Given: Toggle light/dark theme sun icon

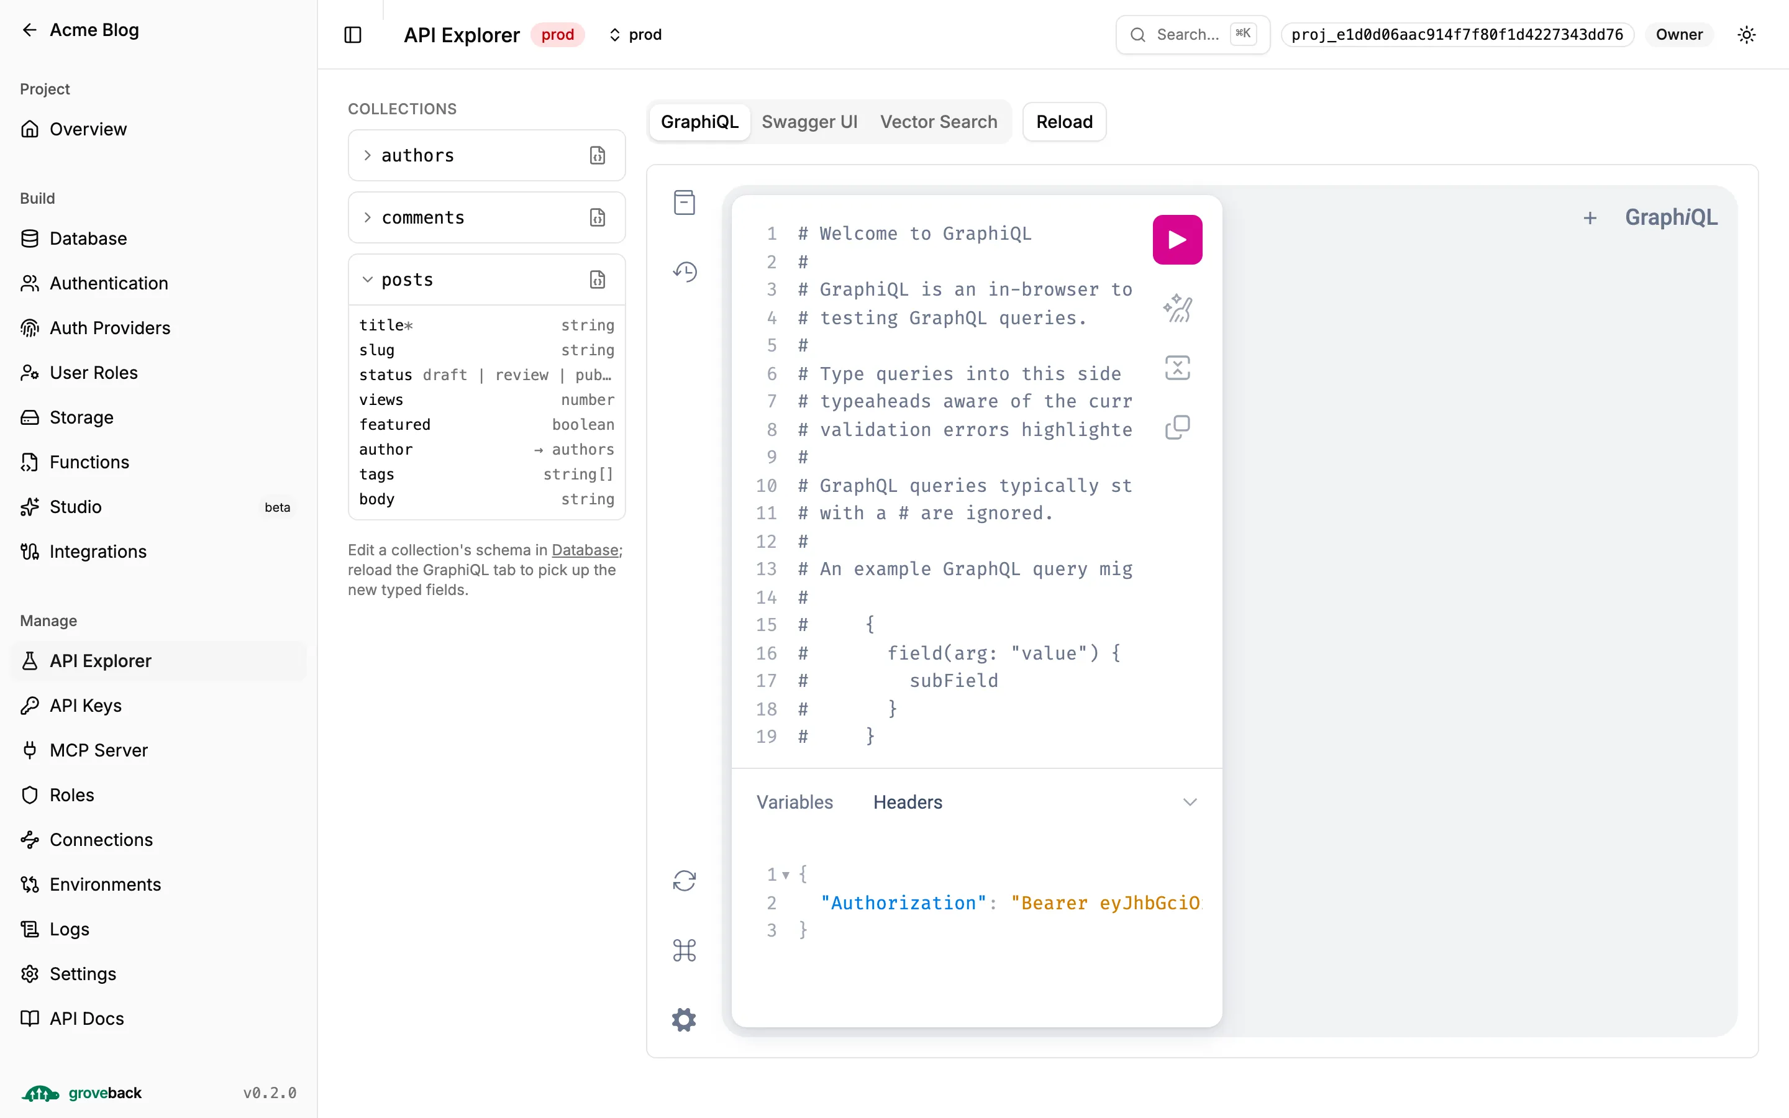Looking at the screenshot, I should [x=1746, y=35].
